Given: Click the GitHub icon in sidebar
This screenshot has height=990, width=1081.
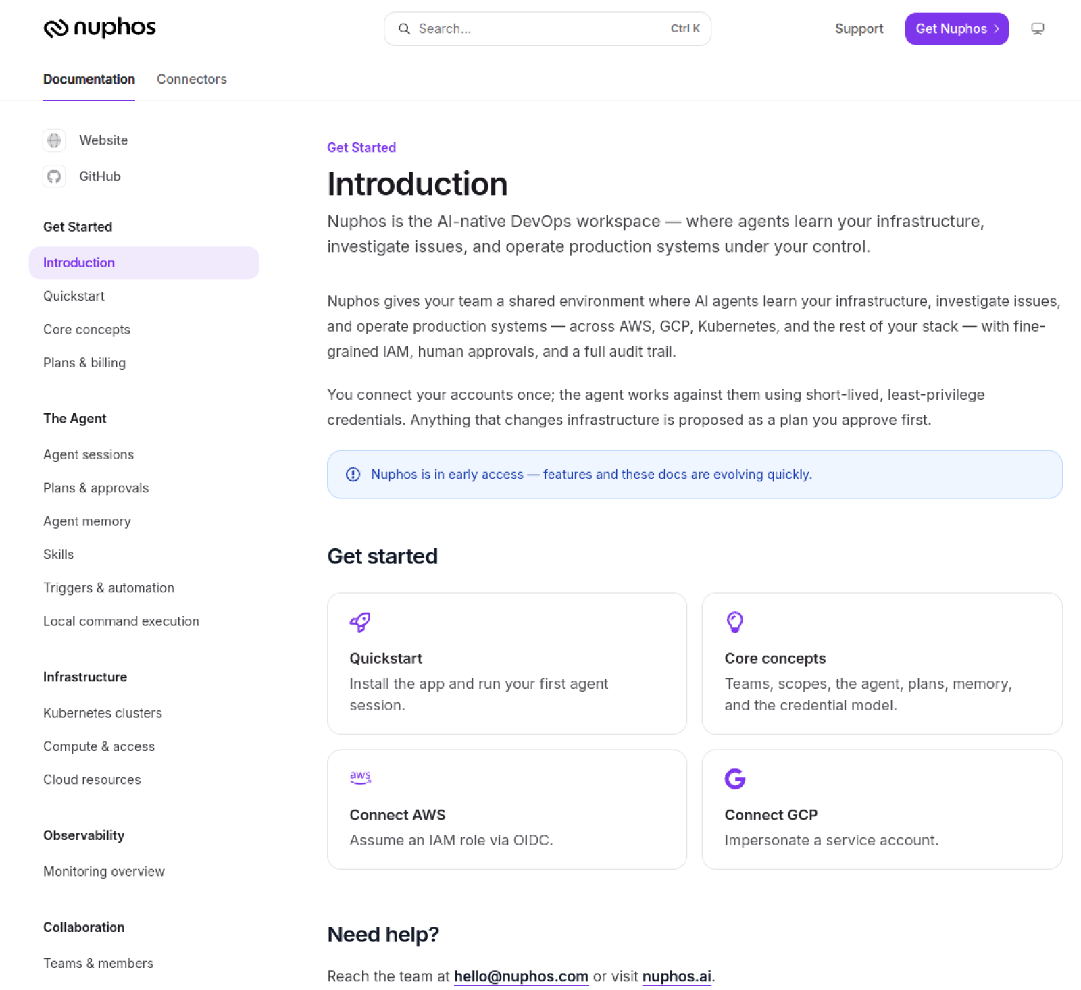Looking at the screenshot, I should coord(54,176).
